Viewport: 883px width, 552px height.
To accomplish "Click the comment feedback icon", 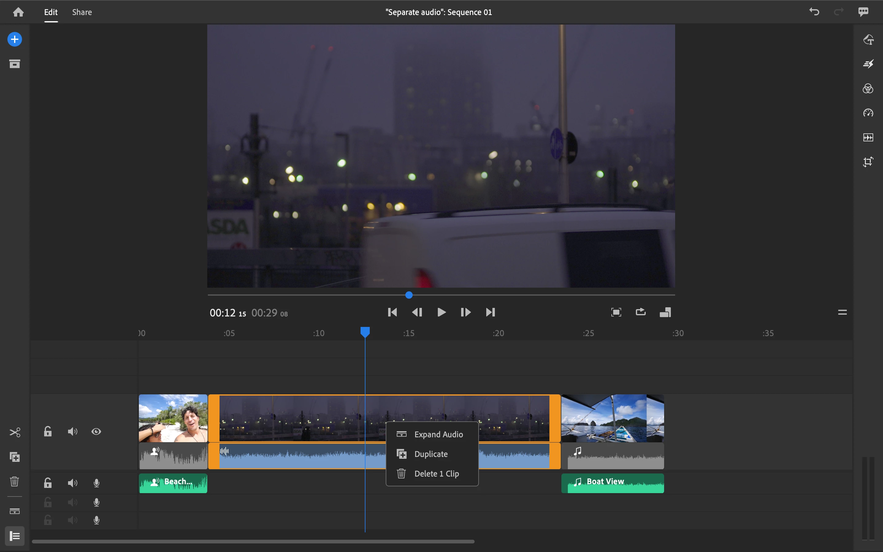I will [863, 12].
